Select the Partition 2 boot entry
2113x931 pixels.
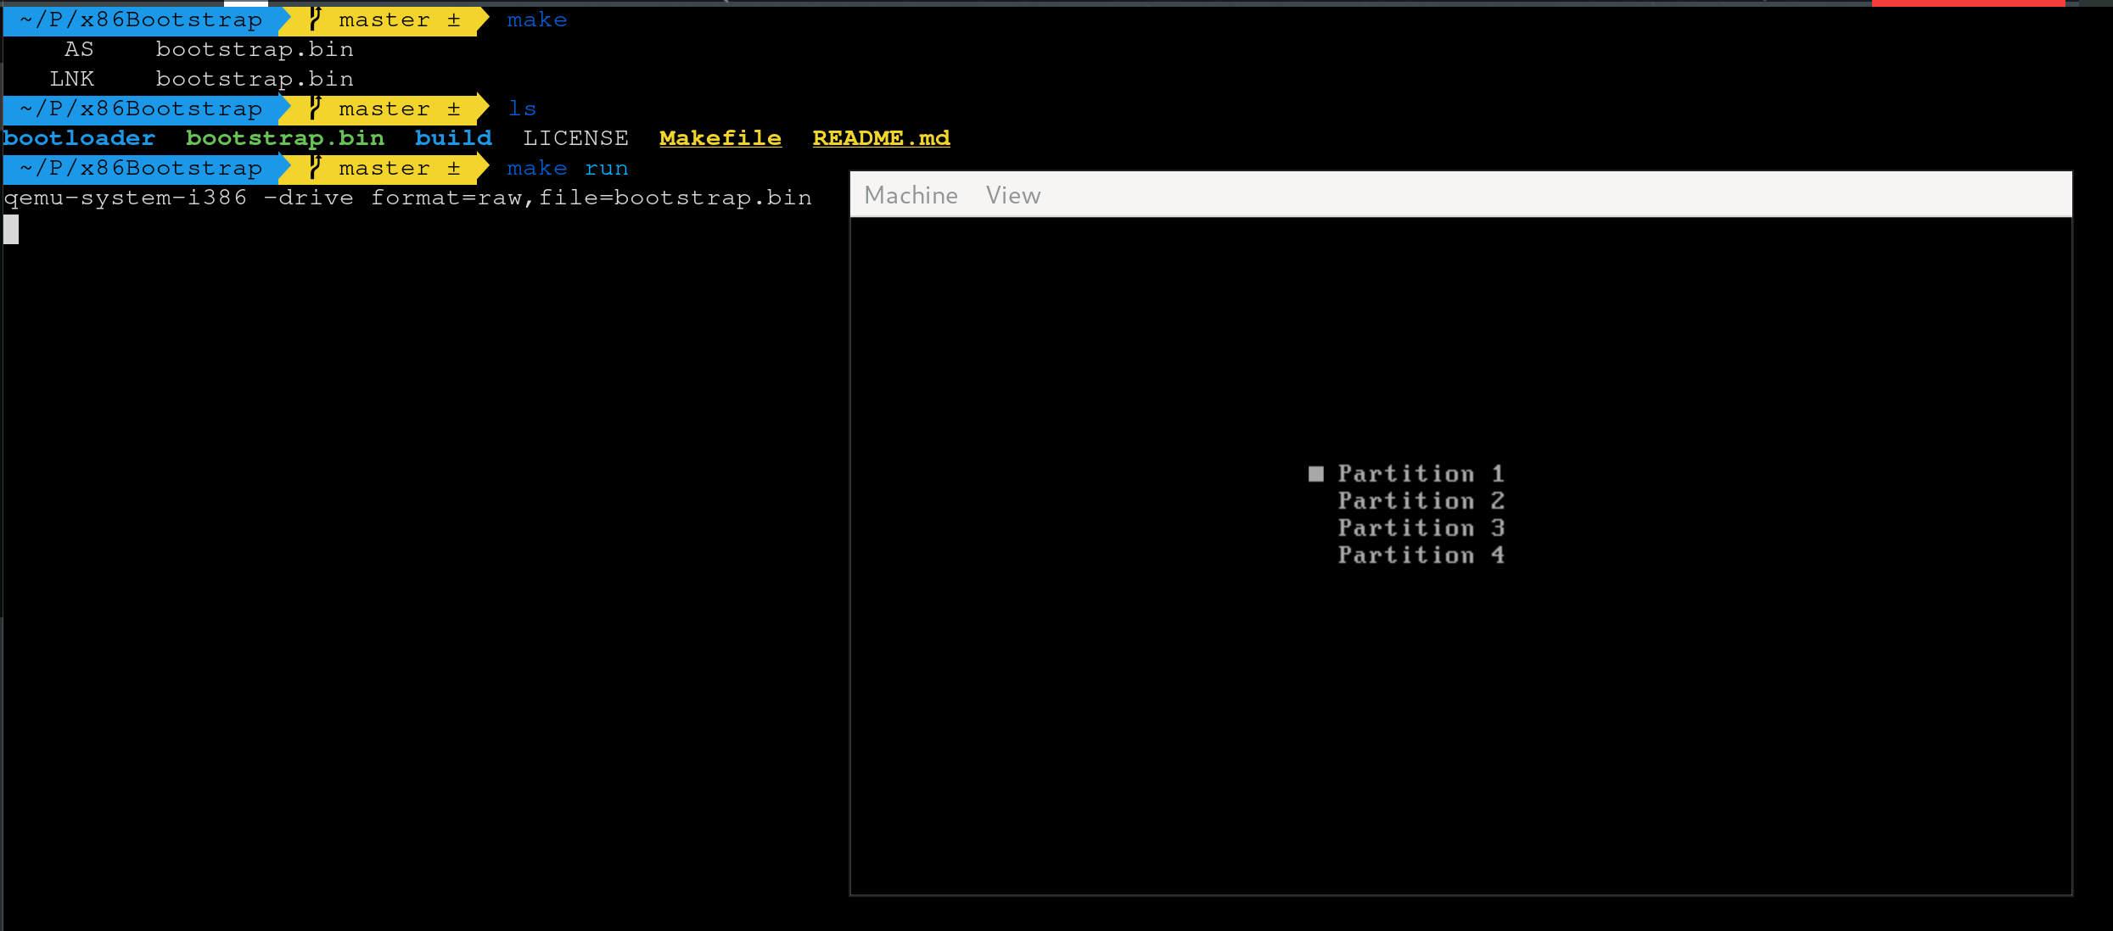coord(1420,500)
